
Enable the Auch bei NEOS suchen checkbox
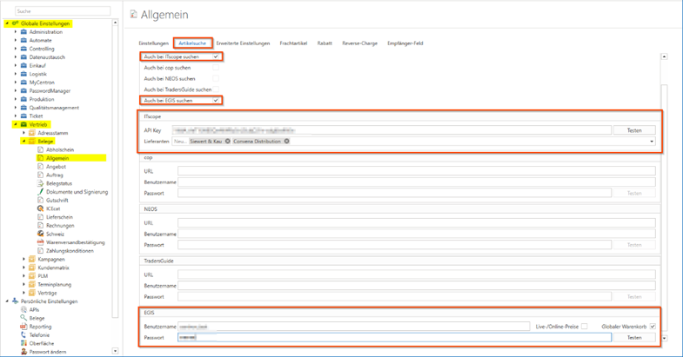[x=216, y=78]
